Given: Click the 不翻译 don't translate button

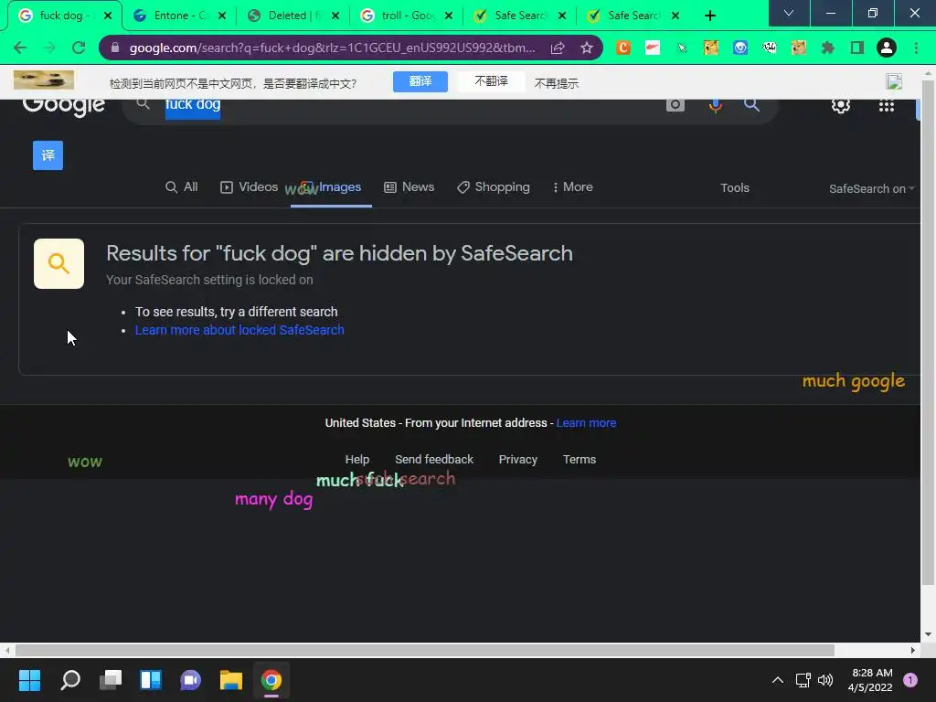Looking at the screenshot, I should [491, 81].
